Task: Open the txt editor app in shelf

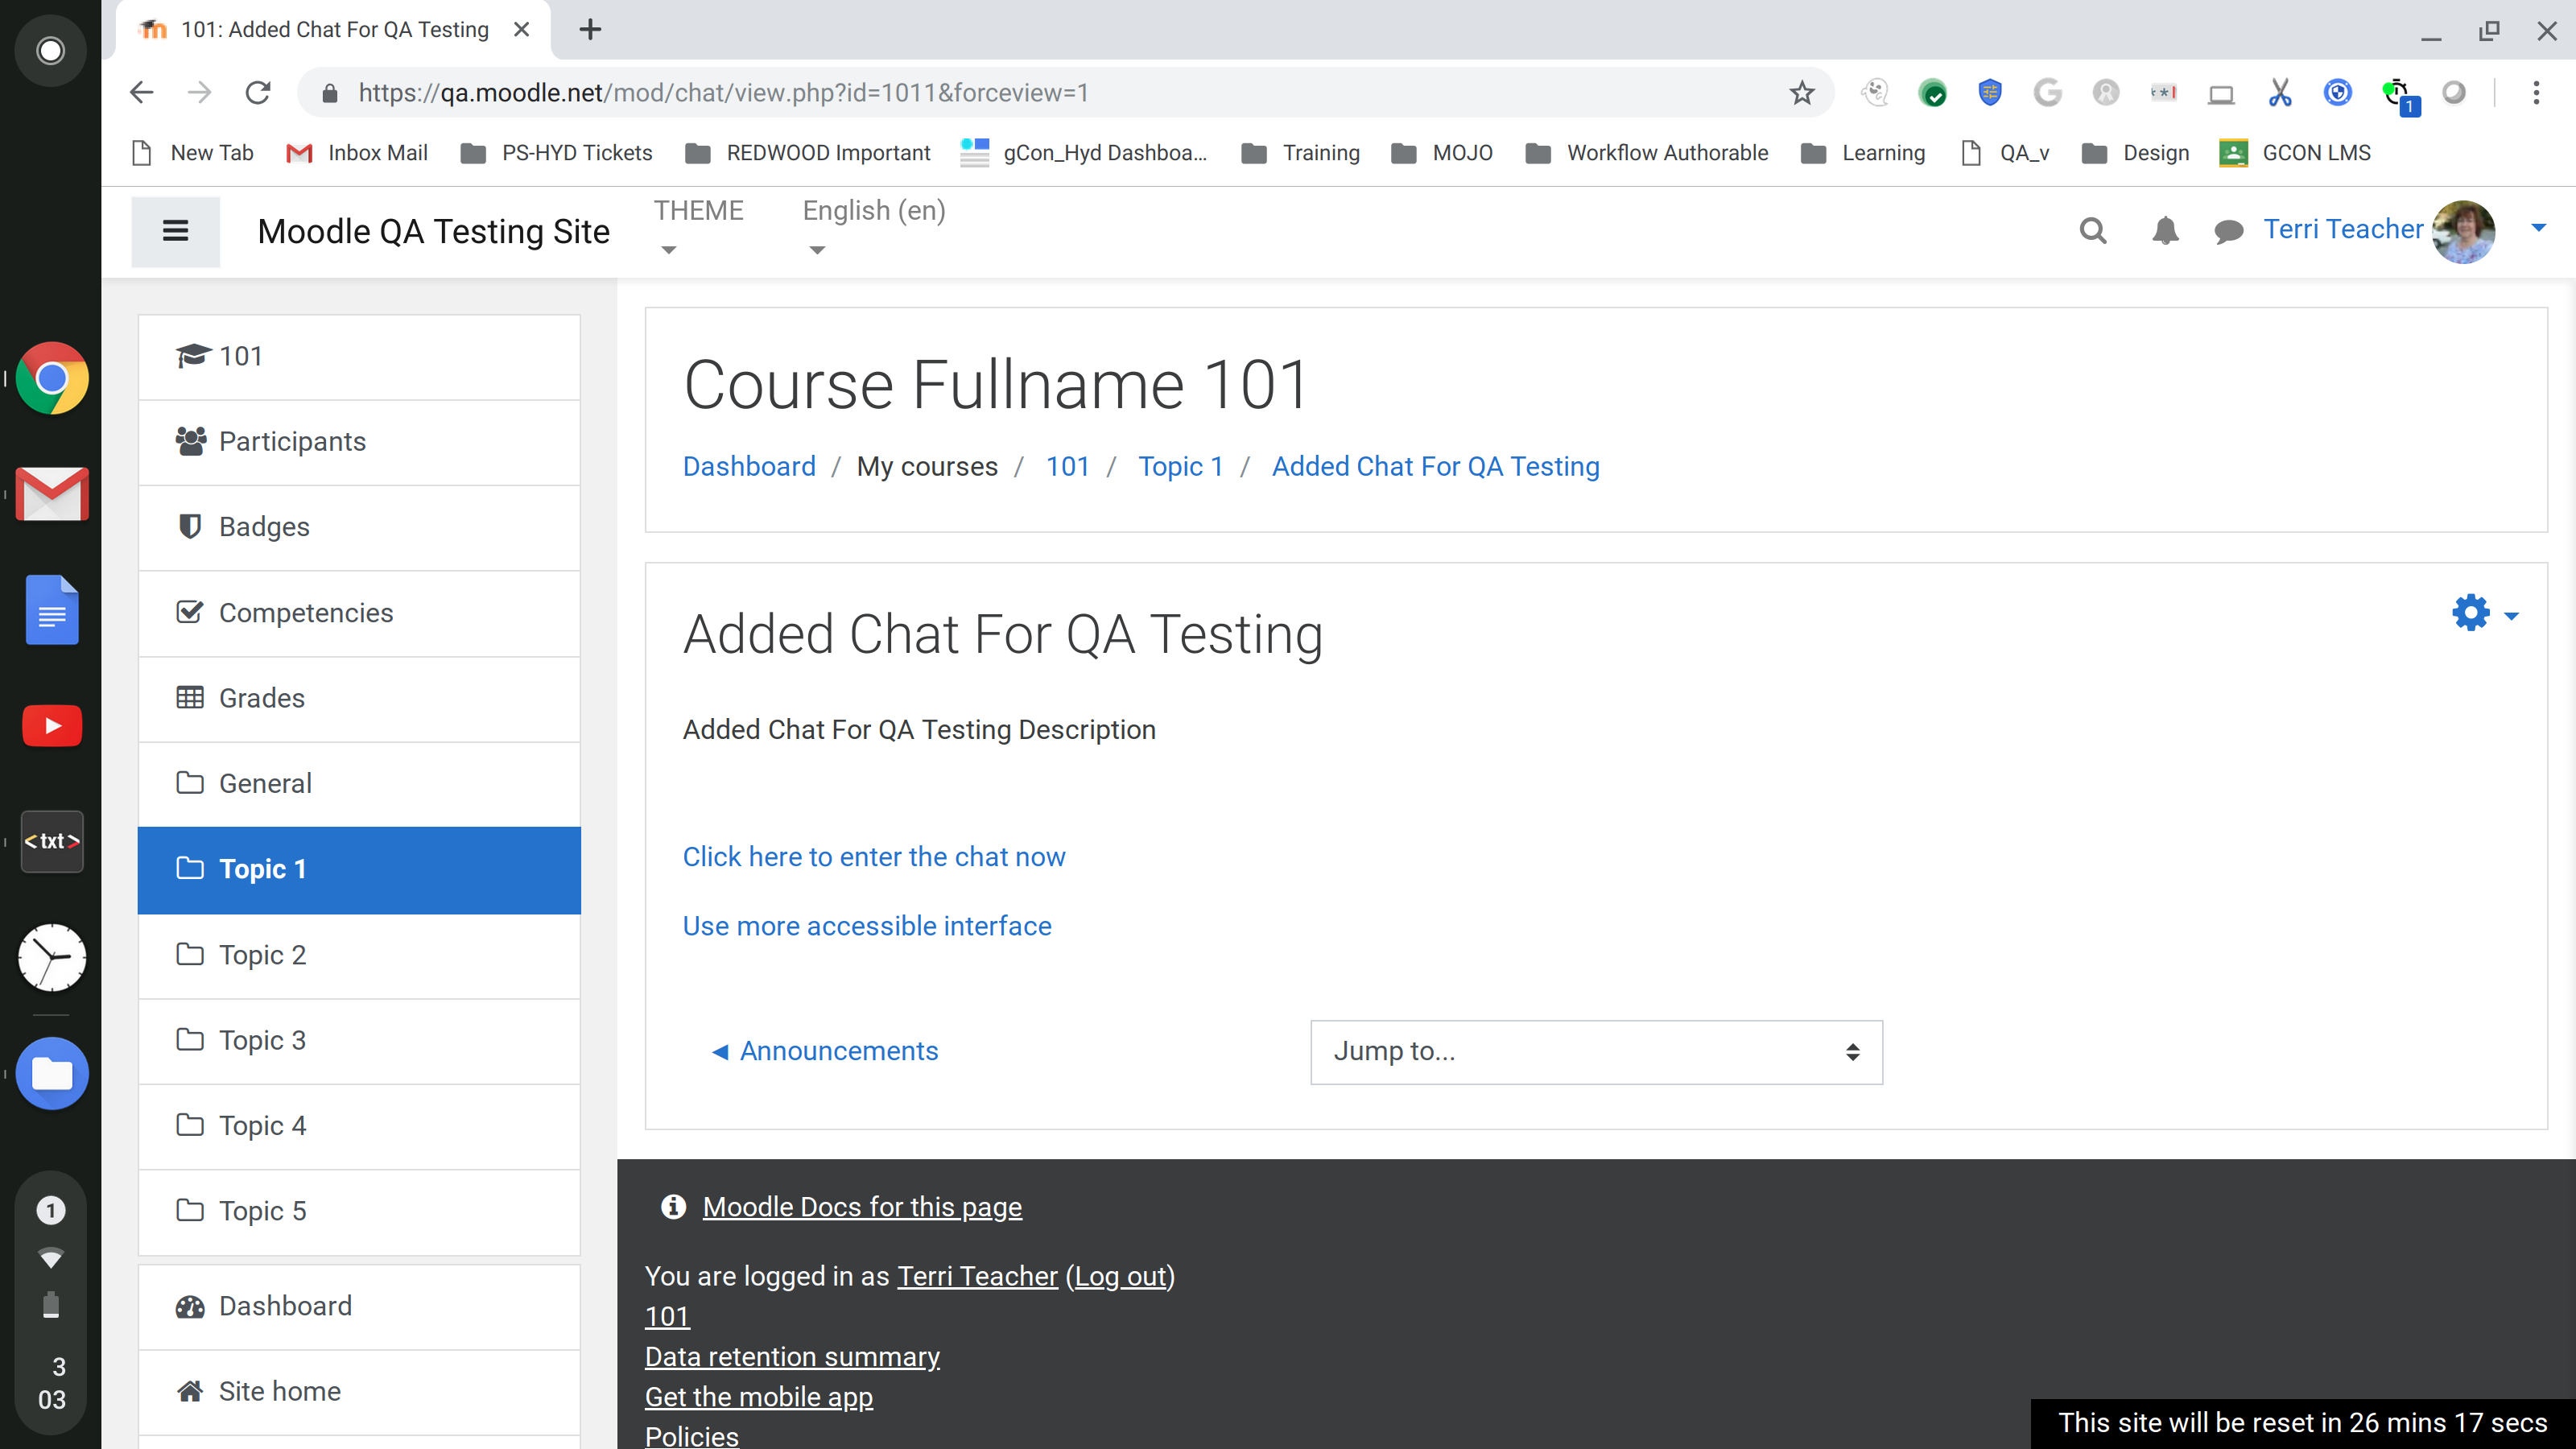Action: coord(52,841)
